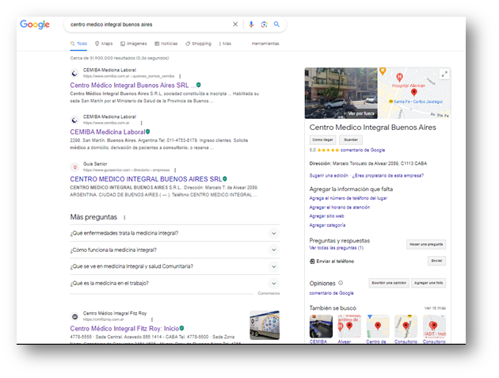Start voice search with the microphone icon
The height and width of the screenshot is (378, 499).
(x=251, y=25)
